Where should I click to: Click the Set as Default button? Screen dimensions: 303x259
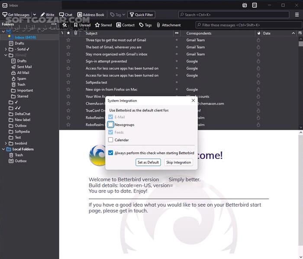[148, 162]
